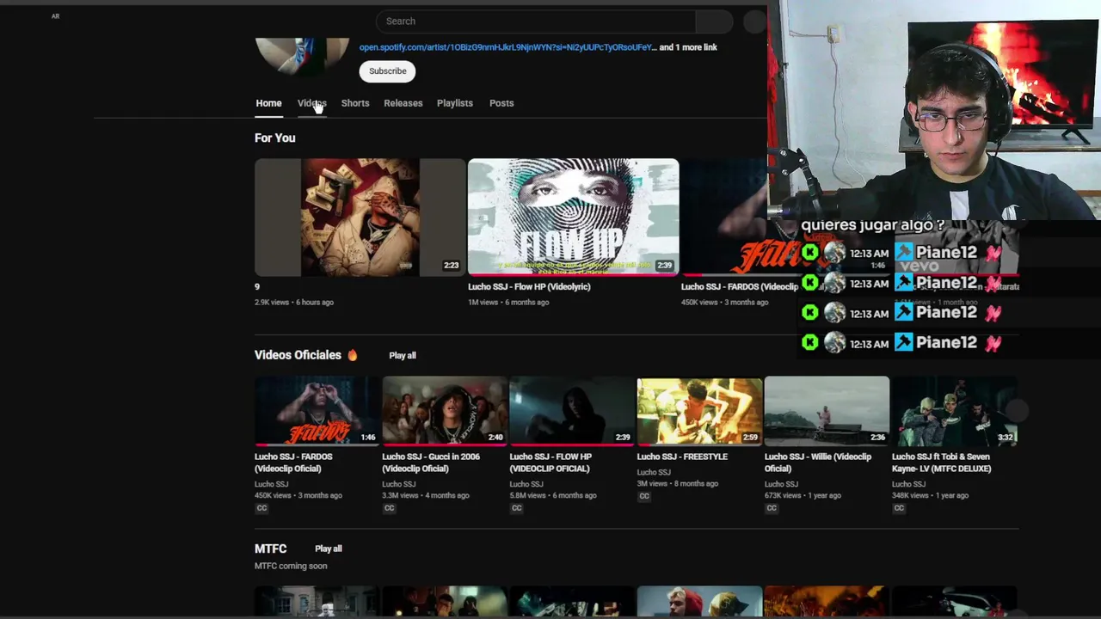Click the search submit button beside Search field

(x=714, y=21)
